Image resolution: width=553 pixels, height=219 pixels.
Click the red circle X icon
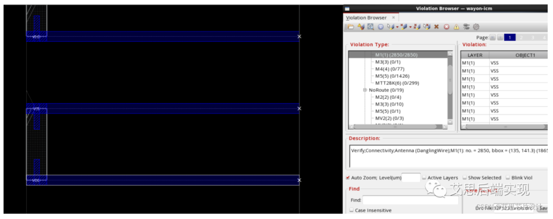[x=446, y=27]
